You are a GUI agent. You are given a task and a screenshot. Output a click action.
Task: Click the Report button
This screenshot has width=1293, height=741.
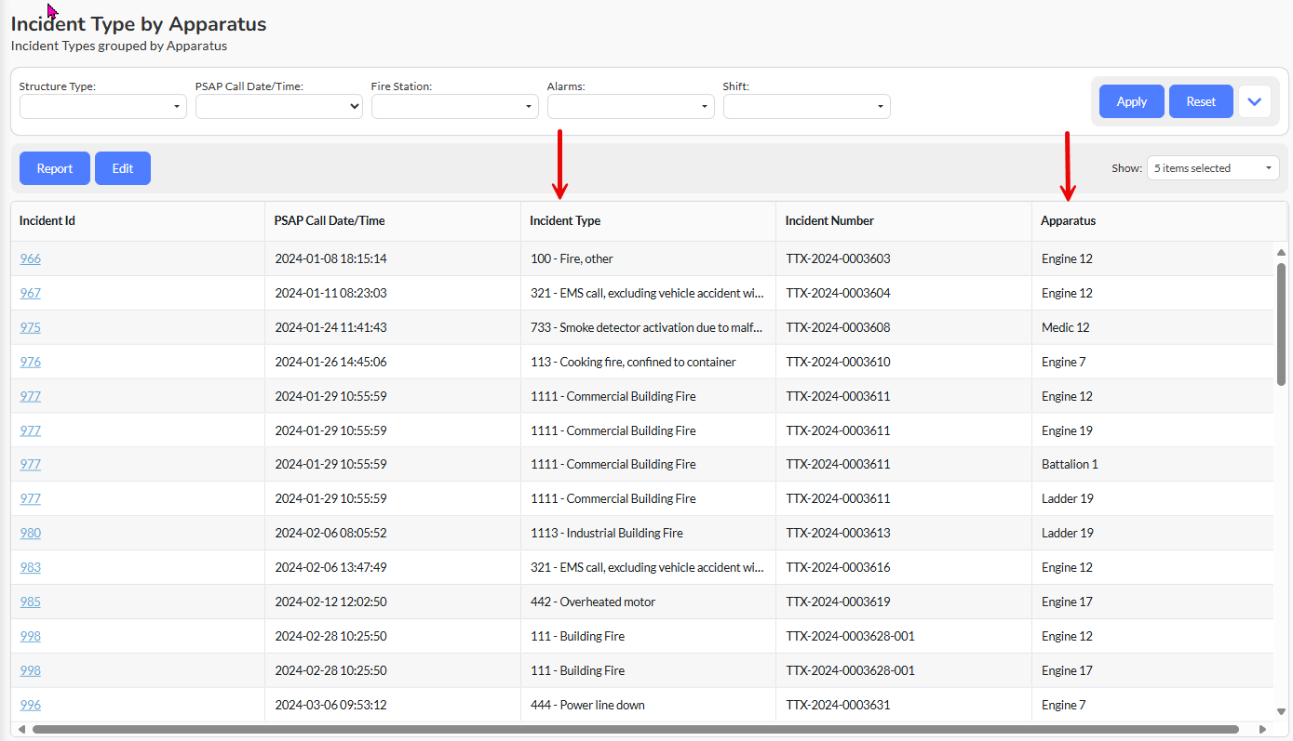pos(55,168)
